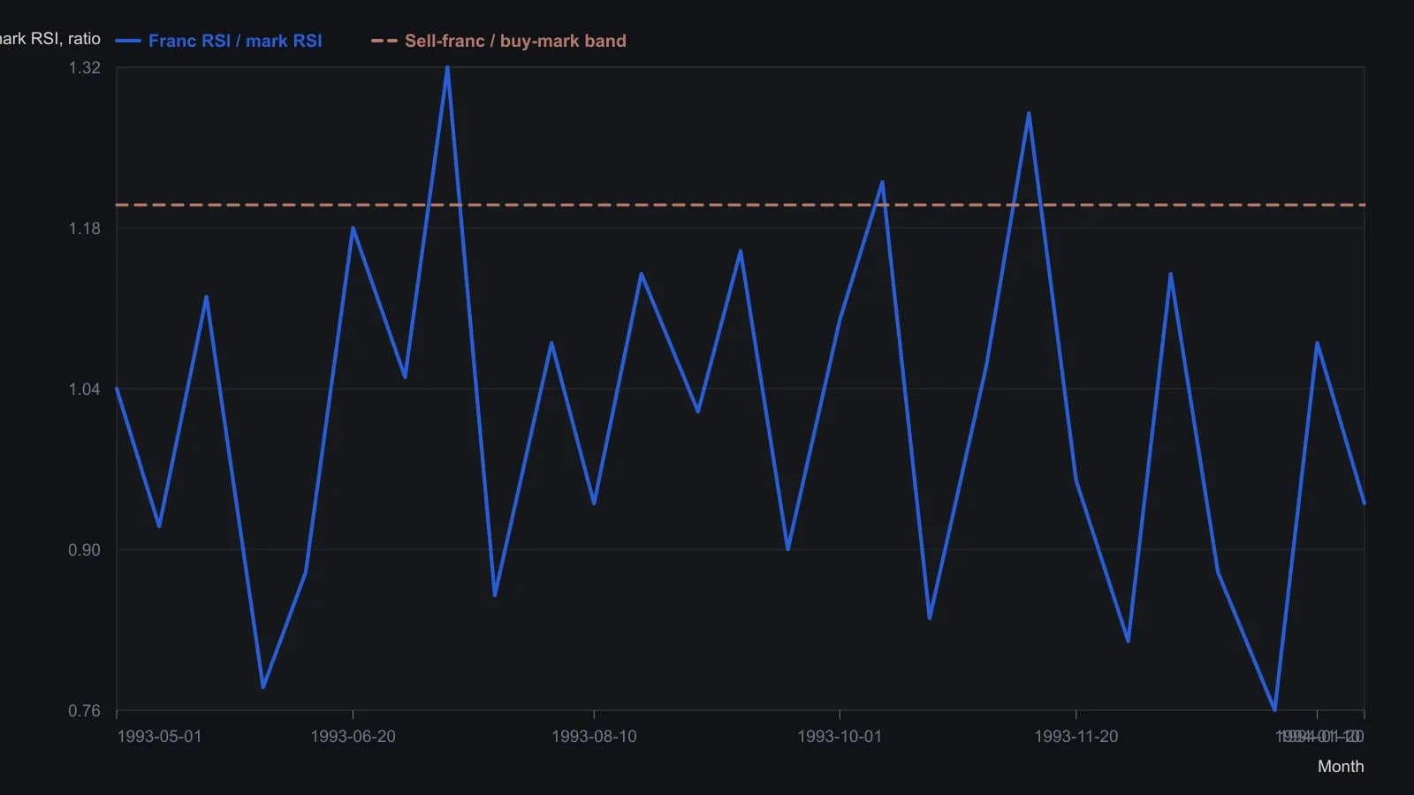Viewport: 1414px width, 795px height.
Task: Click the 1993-05-01 x-axis label
Action: click(x=159, y=737)
